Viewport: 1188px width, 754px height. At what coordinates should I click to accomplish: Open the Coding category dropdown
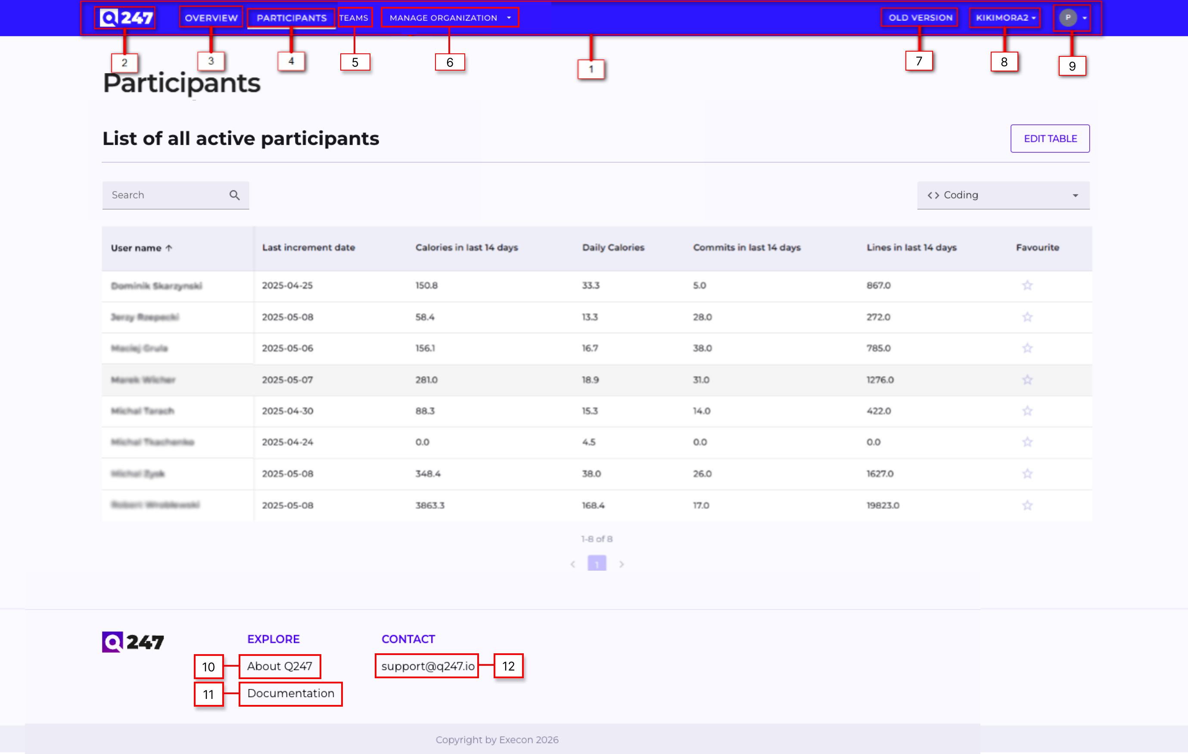(1003, 195)
